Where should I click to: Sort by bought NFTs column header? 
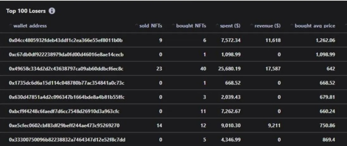(x=191, y=26)
